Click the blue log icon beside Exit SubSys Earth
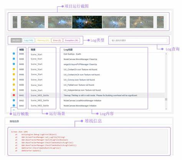 pos(14,53)
